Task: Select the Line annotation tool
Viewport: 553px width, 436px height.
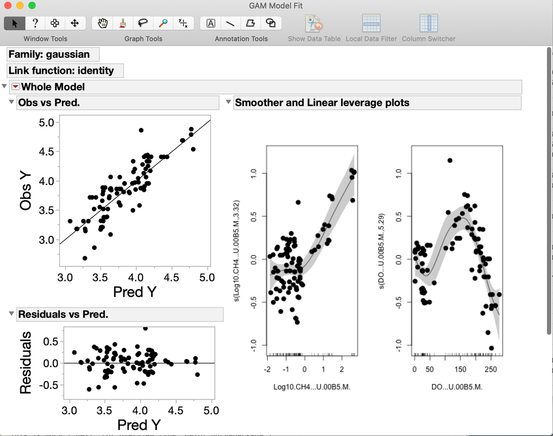Action: click(x=230, y=23)
